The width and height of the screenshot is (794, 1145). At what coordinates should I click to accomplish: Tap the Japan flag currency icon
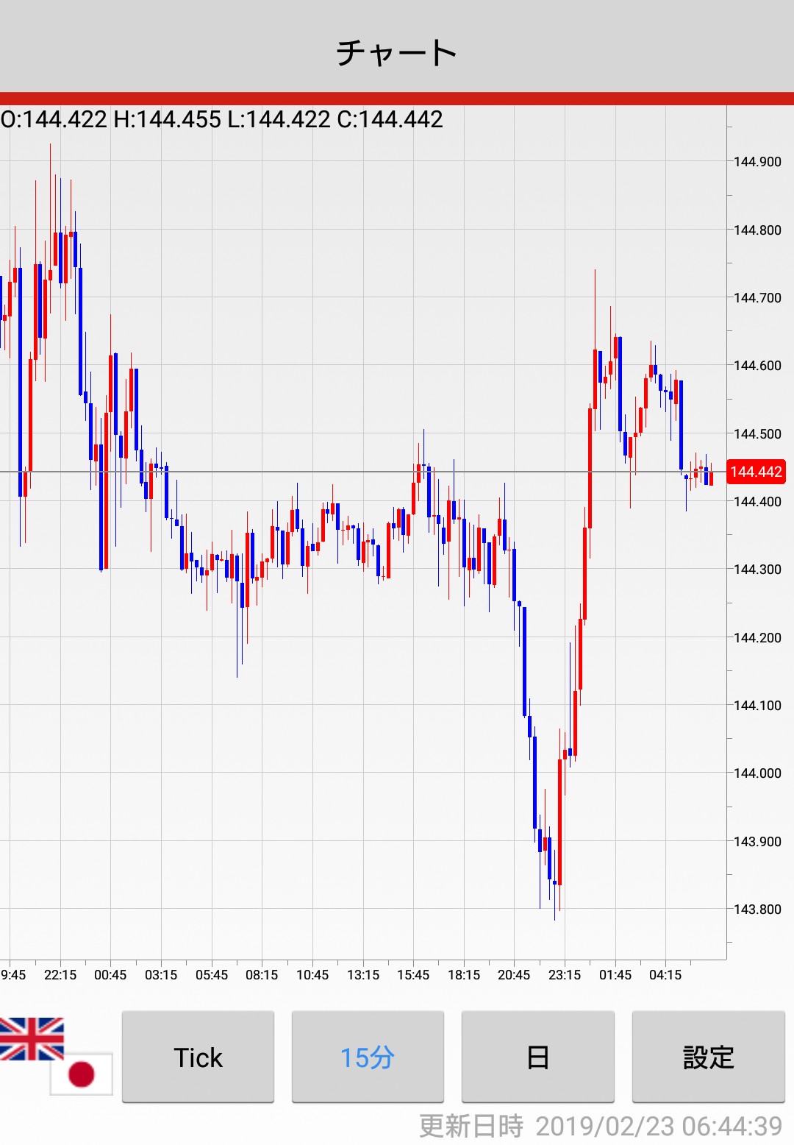82,1074
